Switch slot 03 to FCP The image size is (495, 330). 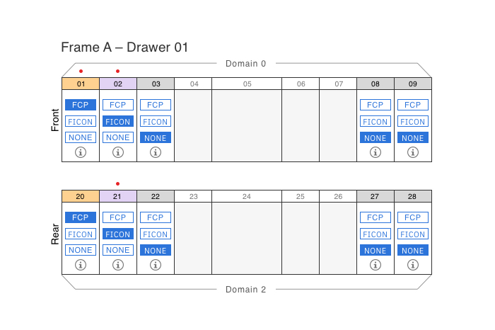(156, 105)
